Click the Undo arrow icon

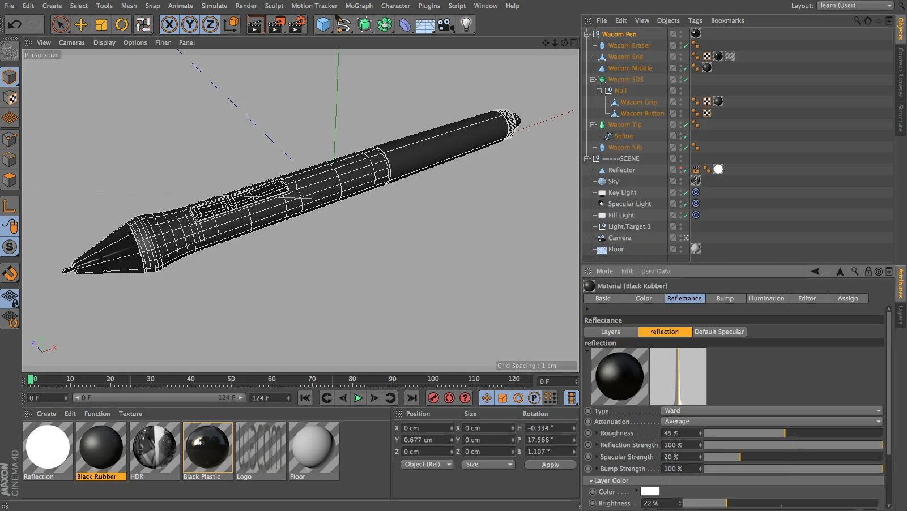(14, 24)
